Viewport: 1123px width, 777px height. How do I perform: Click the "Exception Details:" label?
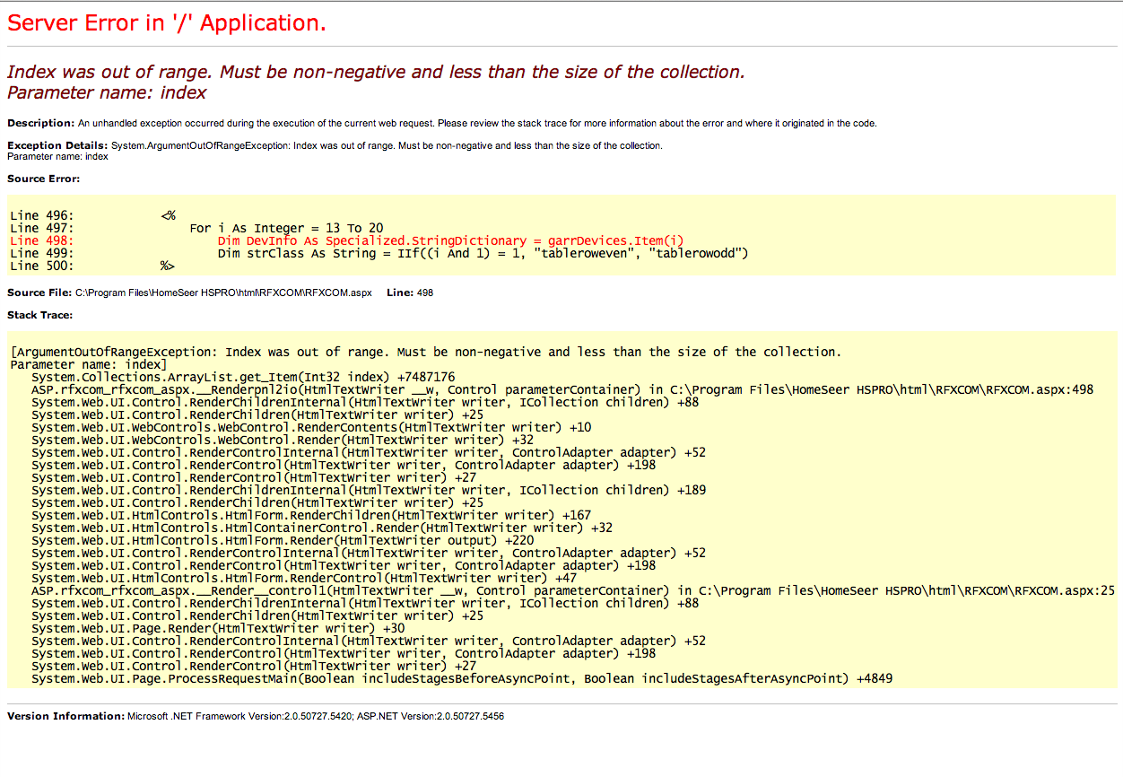(57, 145)
